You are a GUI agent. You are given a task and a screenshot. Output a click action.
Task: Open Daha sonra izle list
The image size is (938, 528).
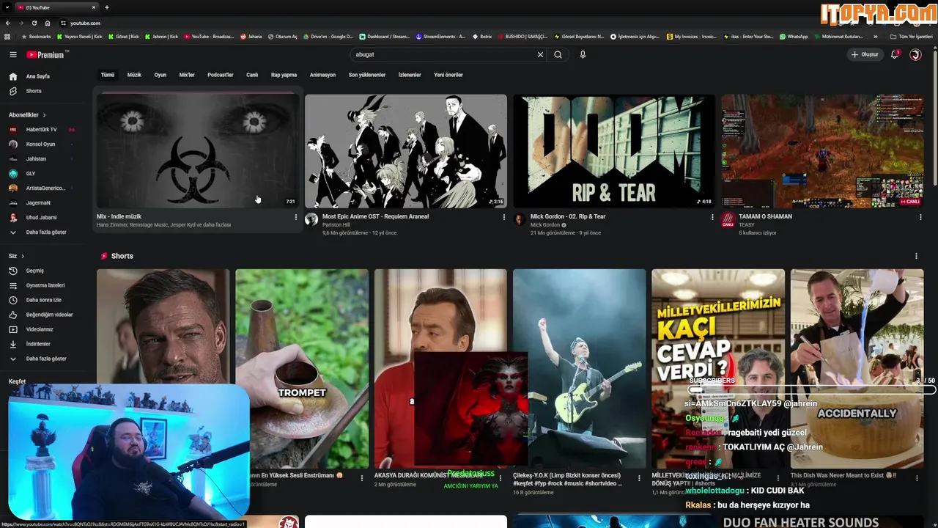pyautogui.click(x=44, y=300)
